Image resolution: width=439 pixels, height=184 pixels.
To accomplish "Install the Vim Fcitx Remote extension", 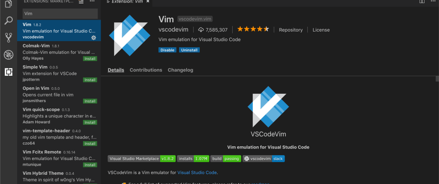I will tap(90, 165).
